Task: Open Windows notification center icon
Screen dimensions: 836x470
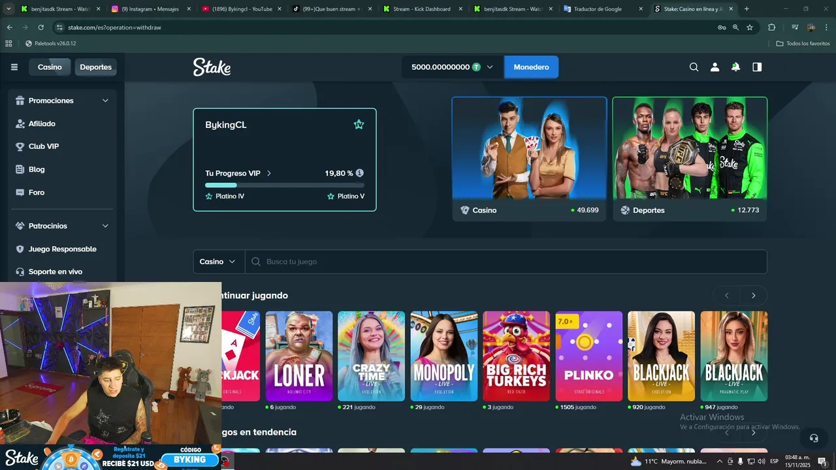Action: point(822,462)
